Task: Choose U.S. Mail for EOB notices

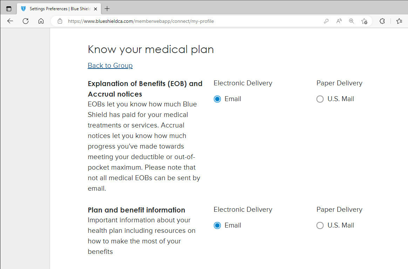Action: coord(320,99)
